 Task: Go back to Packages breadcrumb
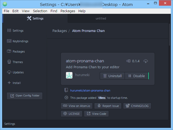click(x=59, y=31)
